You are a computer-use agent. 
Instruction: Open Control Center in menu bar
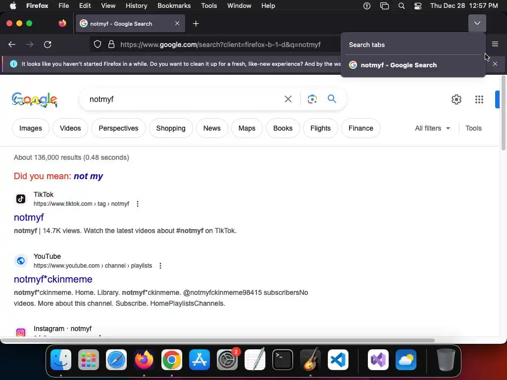(418, 6)
